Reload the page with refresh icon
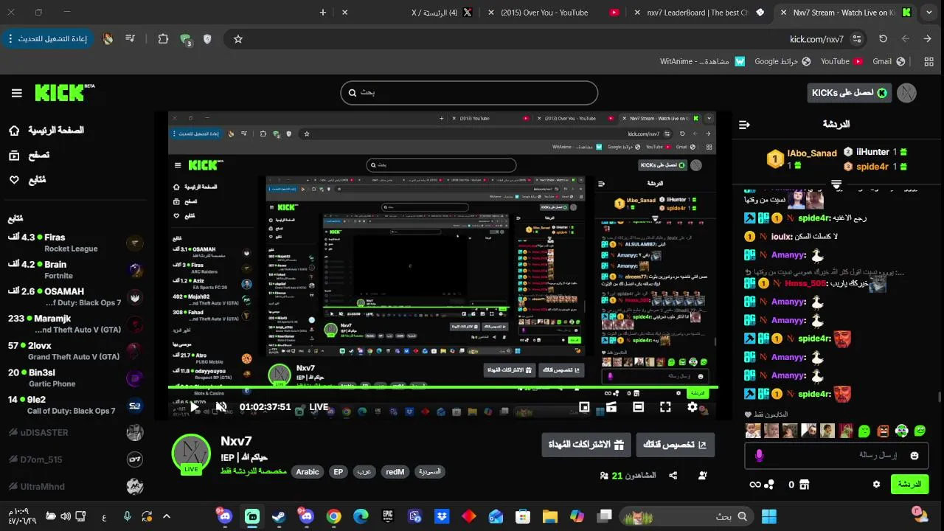This screenshot has width=944, height=531. tap(883, 39)
